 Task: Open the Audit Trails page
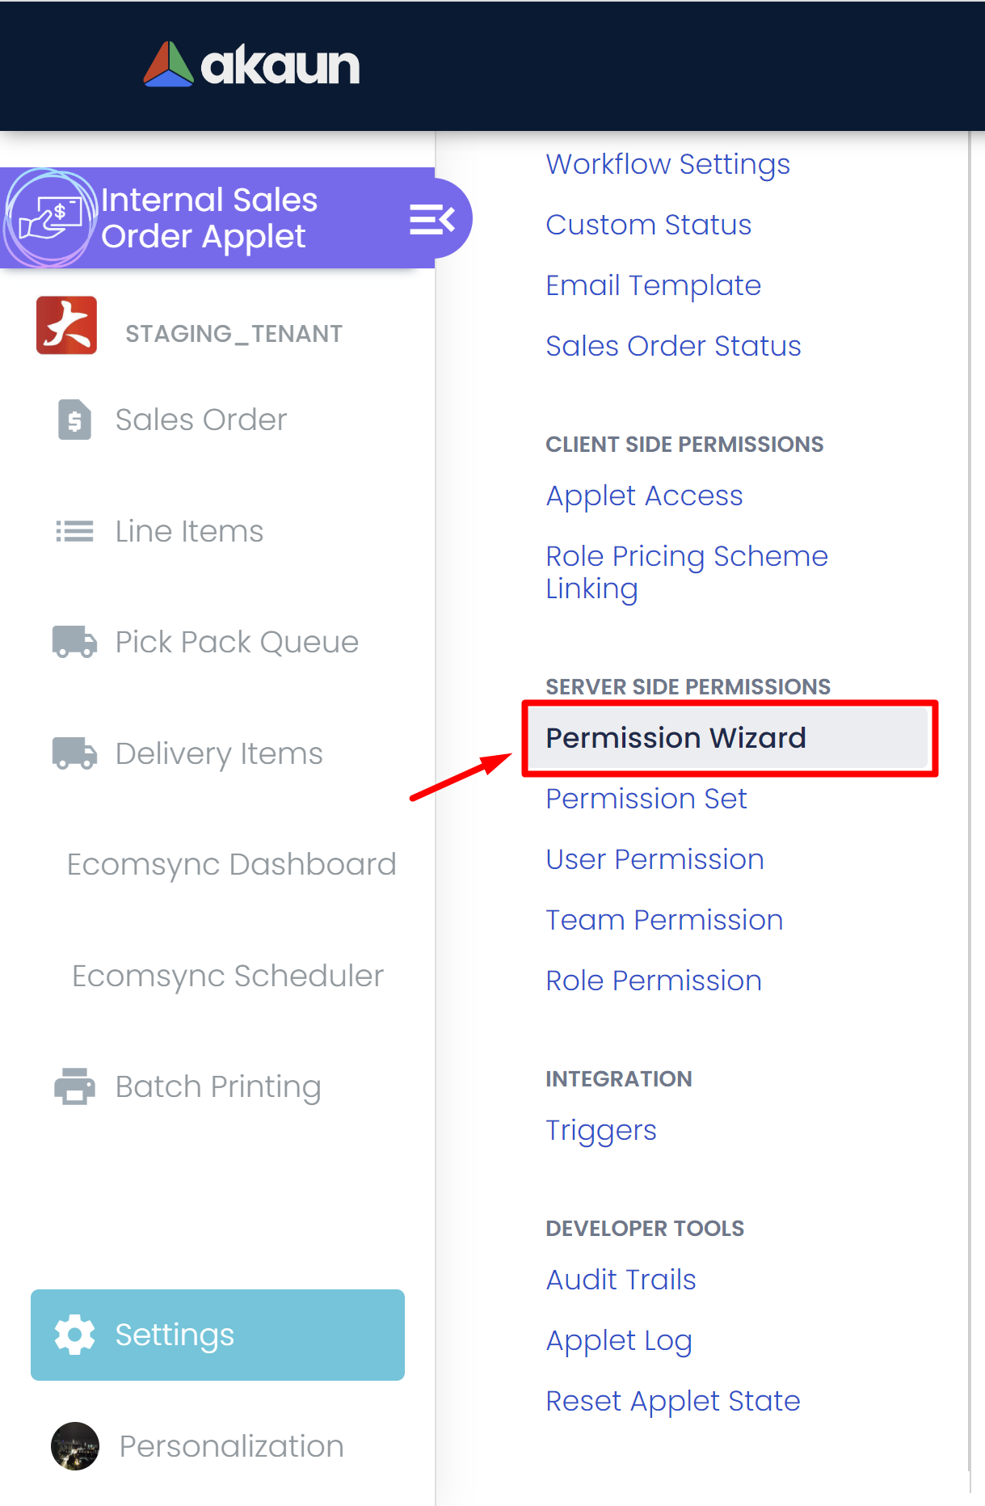pos(621,1280)
